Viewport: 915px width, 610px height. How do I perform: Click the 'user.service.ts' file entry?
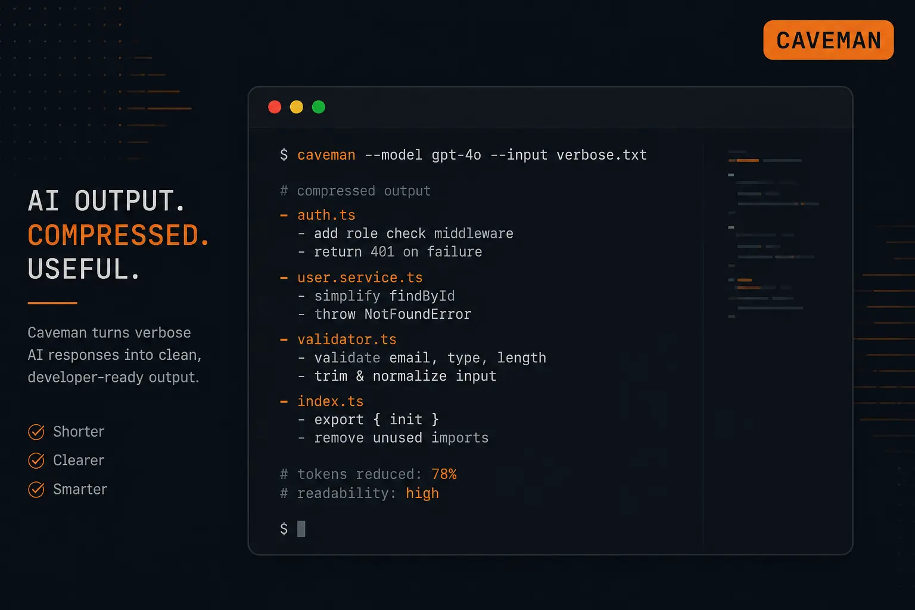point(360,278)
